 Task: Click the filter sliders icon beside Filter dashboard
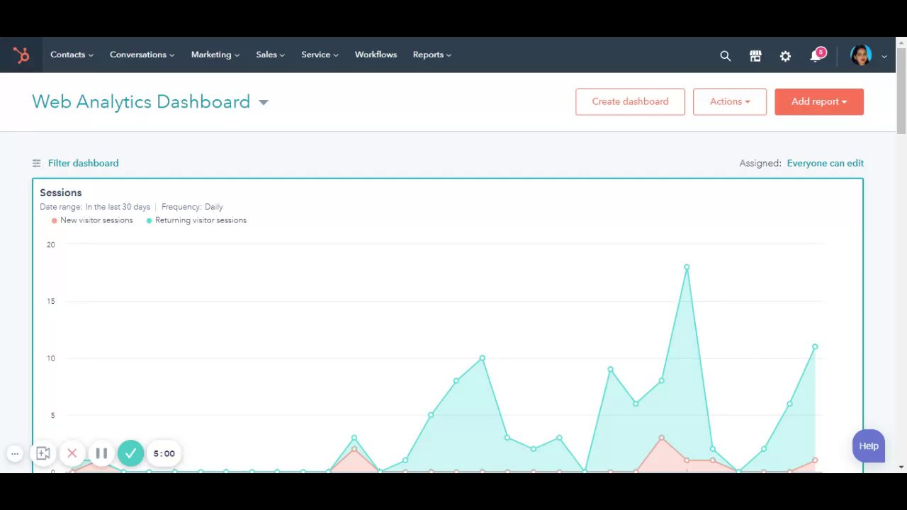[x=37, y=163]
